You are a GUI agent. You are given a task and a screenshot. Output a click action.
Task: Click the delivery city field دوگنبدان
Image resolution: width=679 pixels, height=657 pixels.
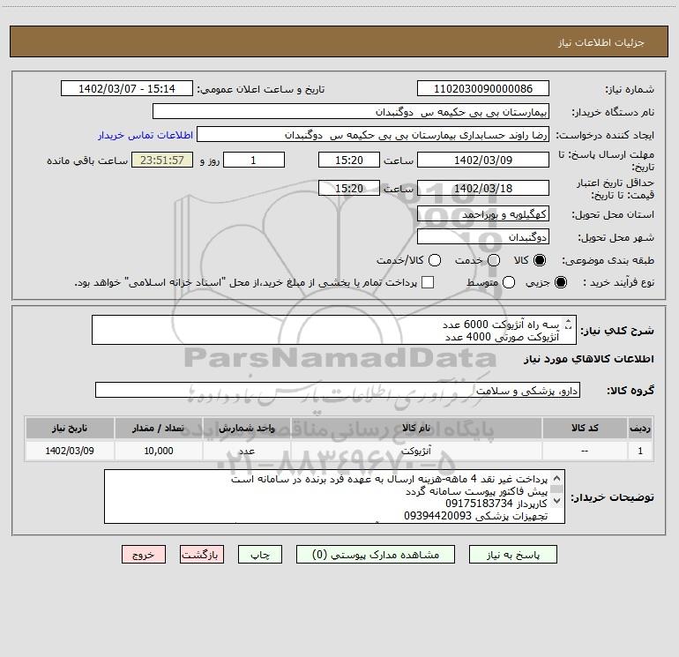[483, 236]
